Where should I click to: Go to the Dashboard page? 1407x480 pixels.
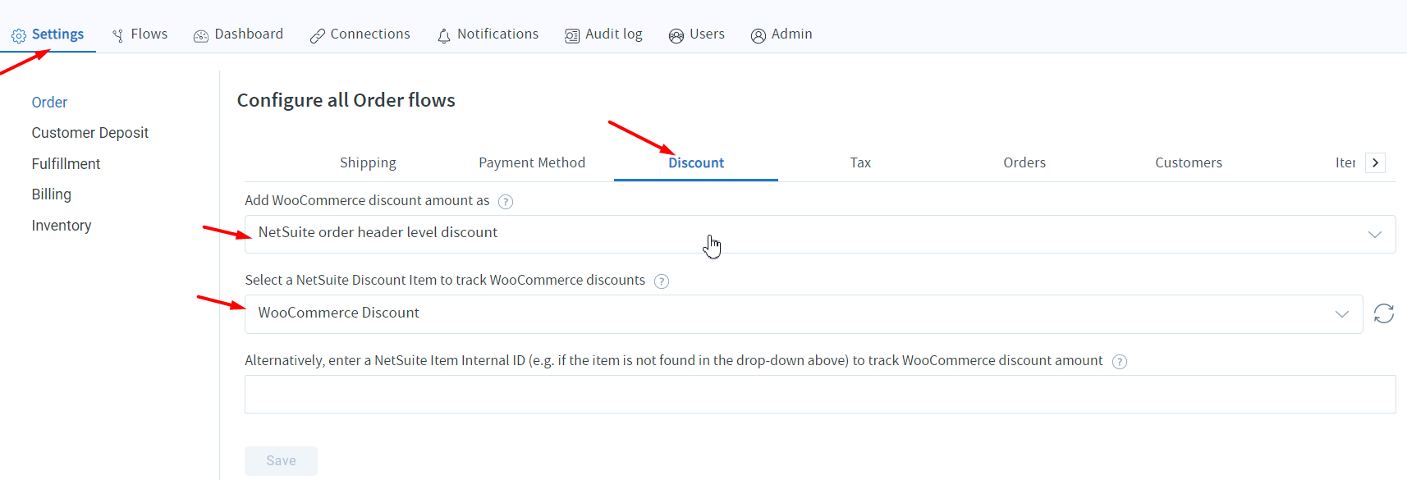tap(239, 34)
